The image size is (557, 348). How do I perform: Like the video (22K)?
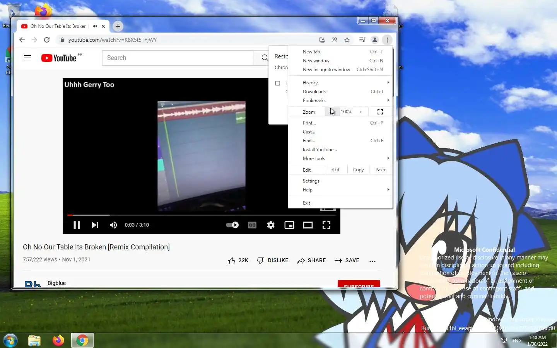click(238, 261)
